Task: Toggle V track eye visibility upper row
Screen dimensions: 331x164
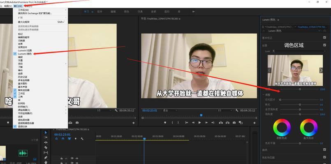Action: (x=77, y=158)
